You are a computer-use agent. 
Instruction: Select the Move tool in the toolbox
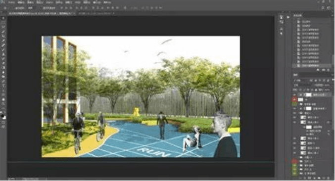[x=3, y=18]
